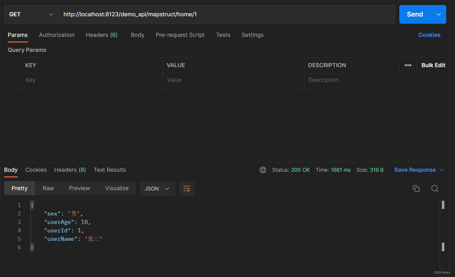
Task: Click the Value input cell
Action: pos(233,80)
